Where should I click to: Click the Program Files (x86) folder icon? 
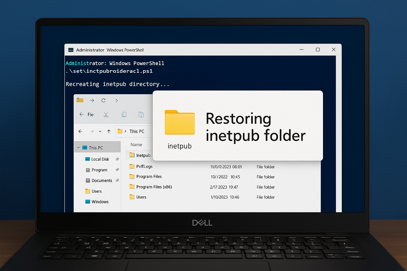[x=132, y=187]
